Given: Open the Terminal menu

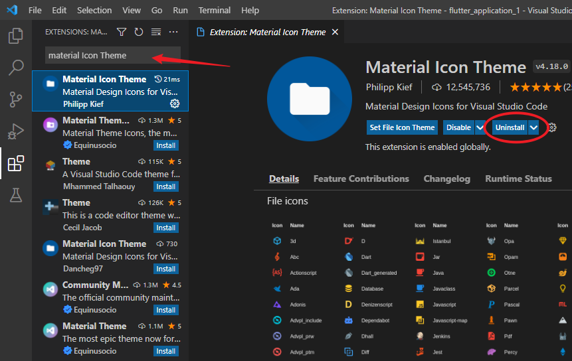Looking at the screenshot, I should click(x=215, y=10).
